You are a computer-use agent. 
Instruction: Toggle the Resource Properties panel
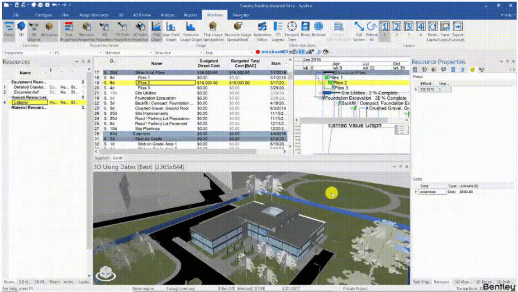tap(86, 31)
